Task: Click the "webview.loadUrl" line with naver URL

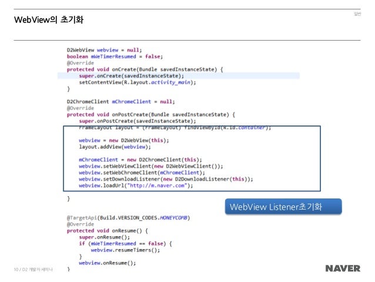Action: coord(136,185)
